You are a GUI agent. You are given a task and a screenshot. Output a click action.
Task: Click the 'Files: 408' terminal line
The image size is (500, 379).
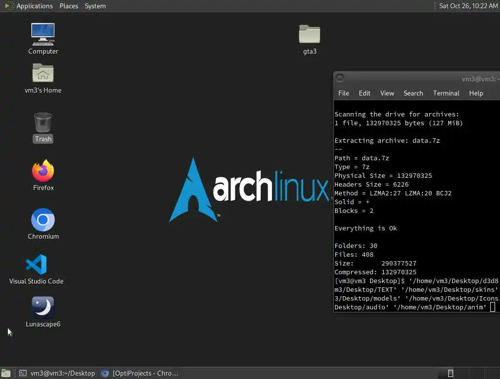(354, 255)
